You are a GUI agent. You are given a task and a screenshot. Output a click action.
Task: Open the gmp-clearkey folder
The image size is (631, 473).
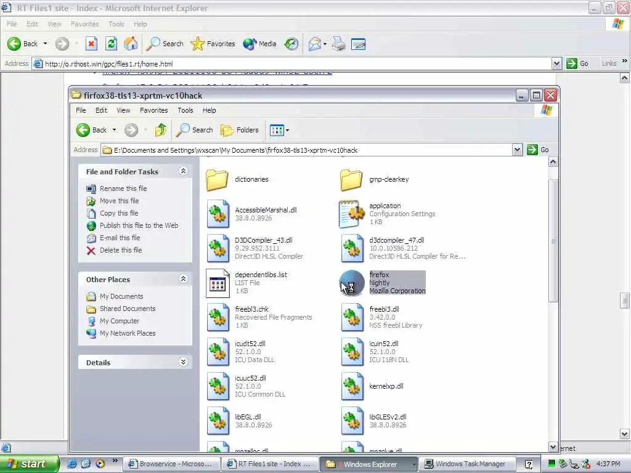tap(375, 179)
